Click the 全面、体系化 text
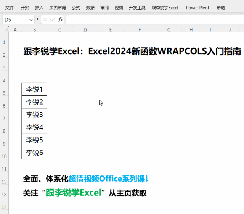Viewport: 244px width, 214px height. click(46, 179)
